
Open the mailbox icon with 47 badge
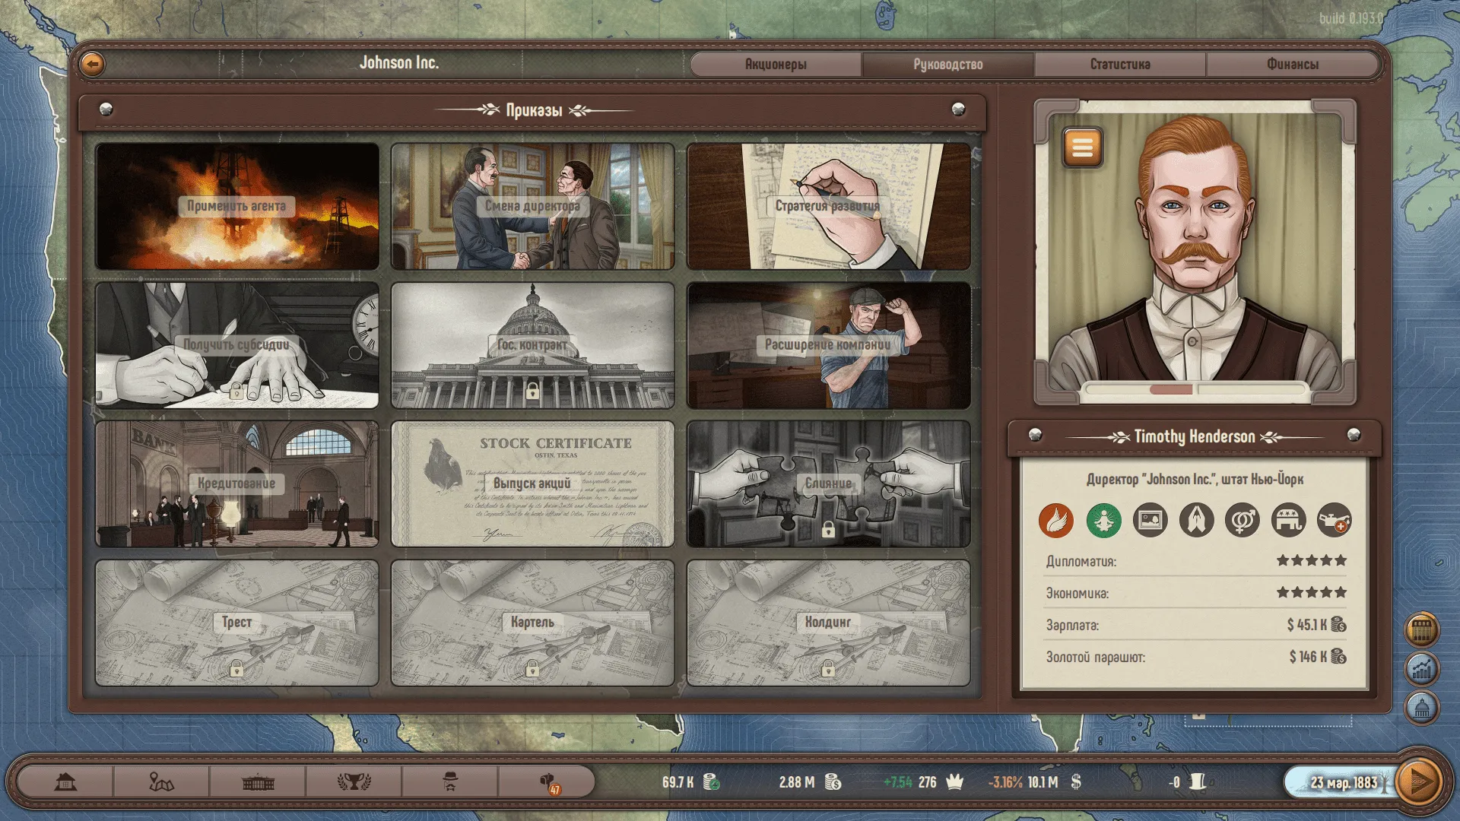(549, 783)
